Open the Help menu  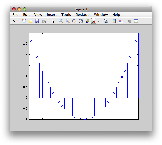click(x=116, y=15)
